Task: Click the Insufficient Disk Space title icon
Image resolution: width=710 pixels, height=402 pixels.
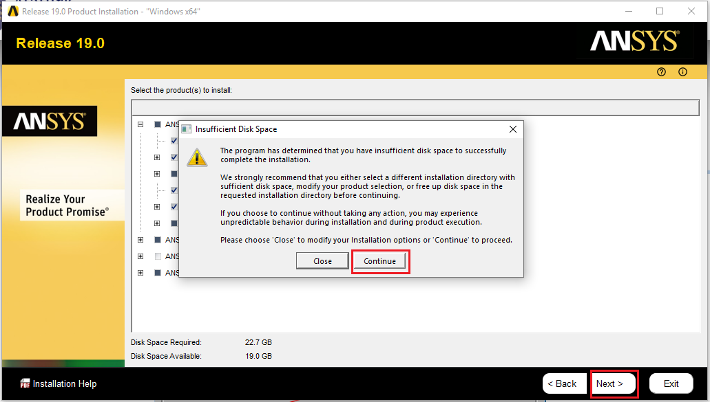Action: pyautogui.click(x=186, y=129)
